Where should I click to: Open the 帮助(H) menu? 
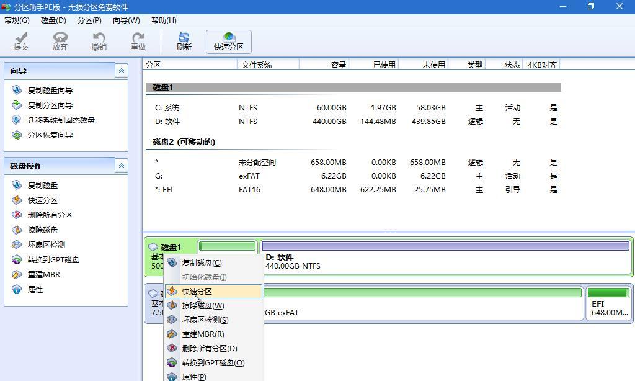[x=164, y=20]
